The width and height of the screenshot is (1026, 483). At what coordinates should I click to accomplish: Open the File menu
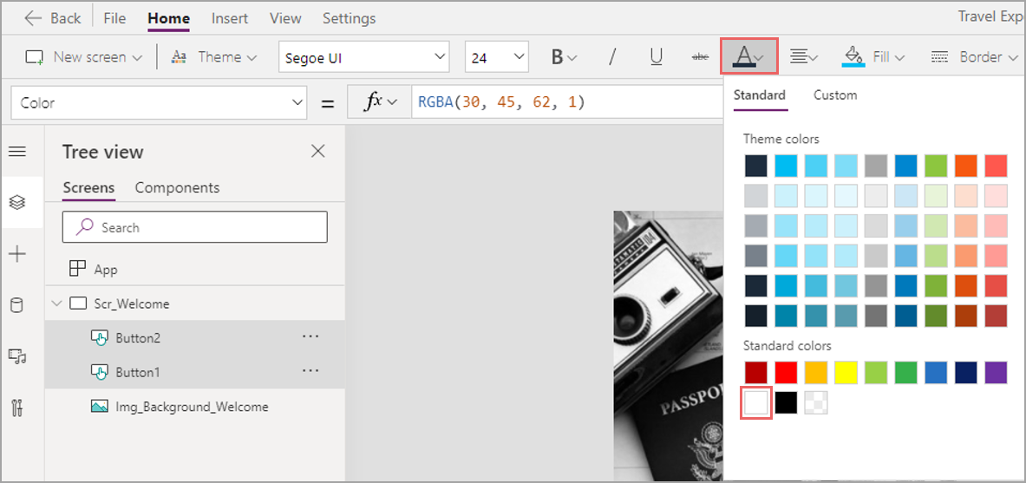click(x=114, y=18)
